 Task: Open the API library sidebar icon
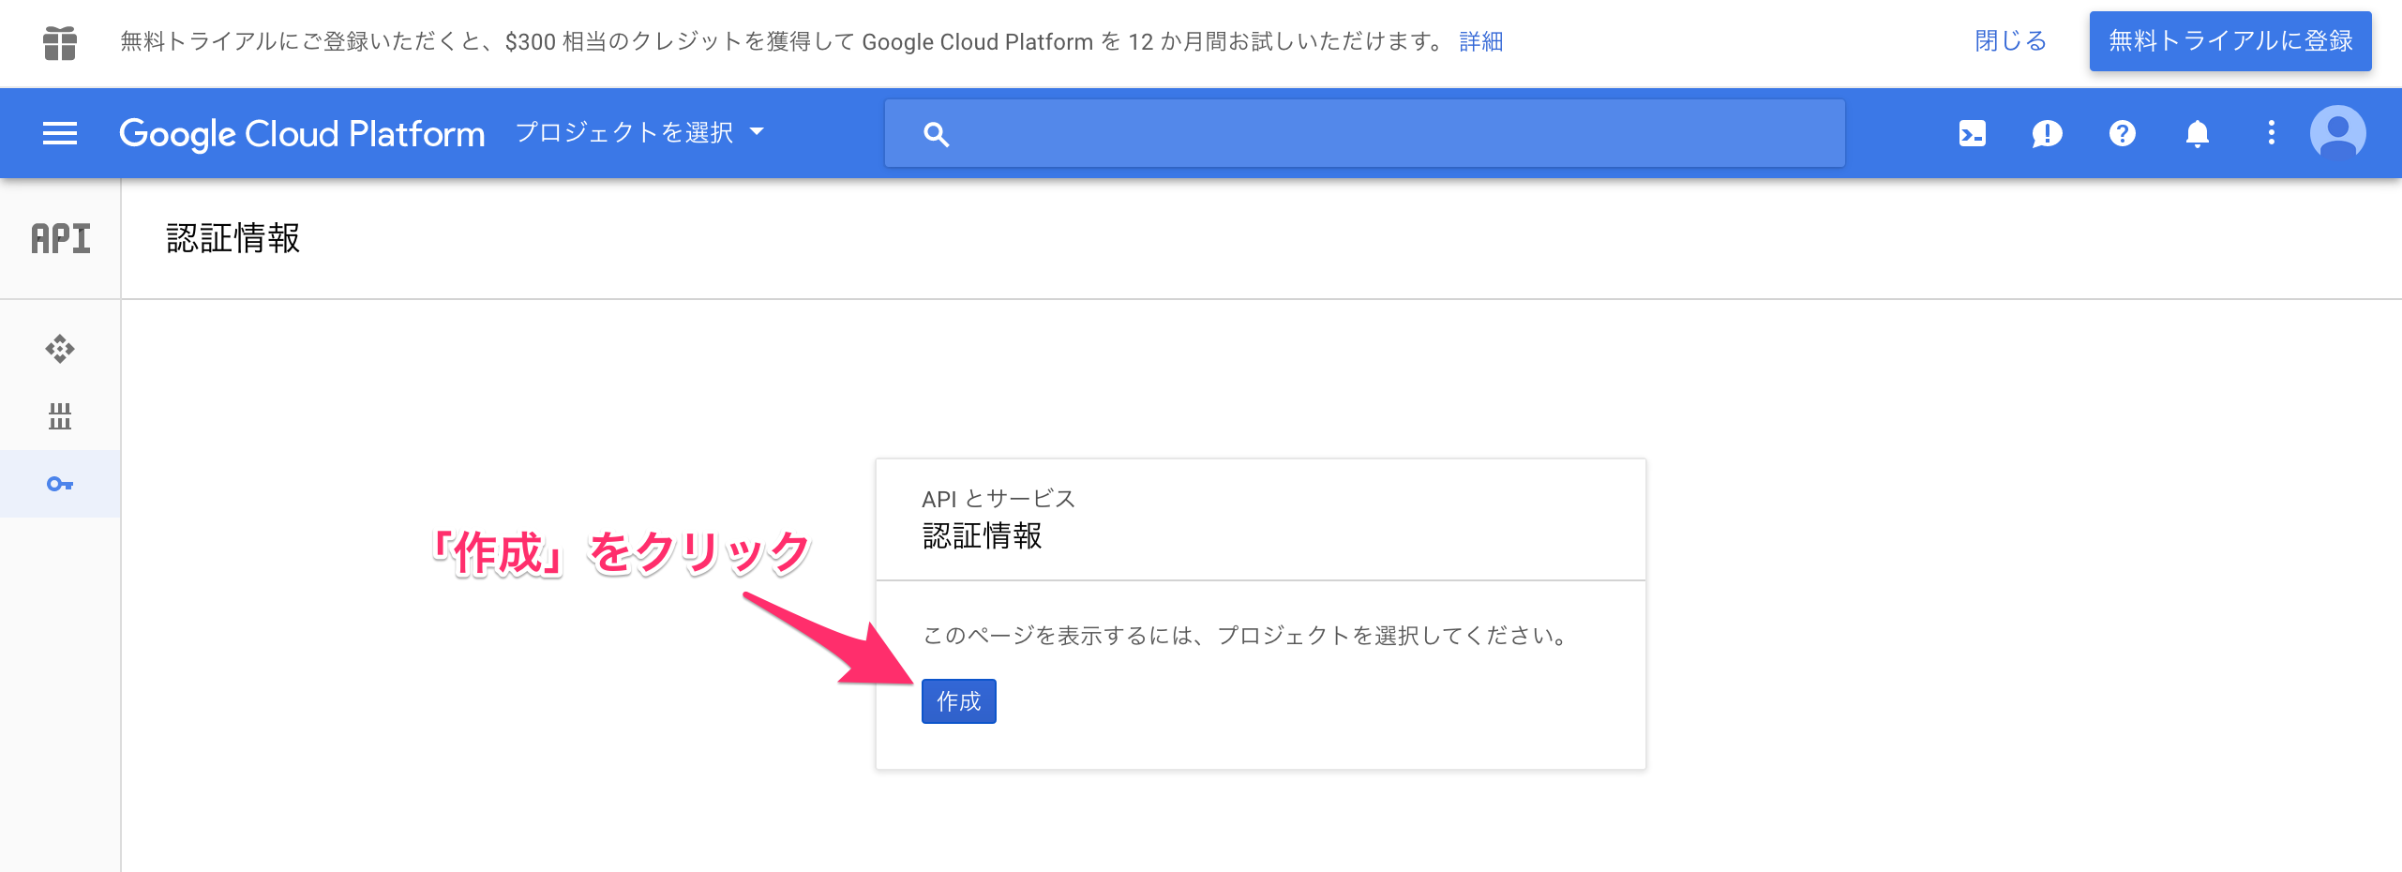[60, 416]
